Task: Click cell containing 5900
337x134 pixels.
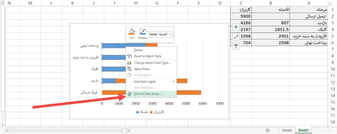Action: coord(241,16)
